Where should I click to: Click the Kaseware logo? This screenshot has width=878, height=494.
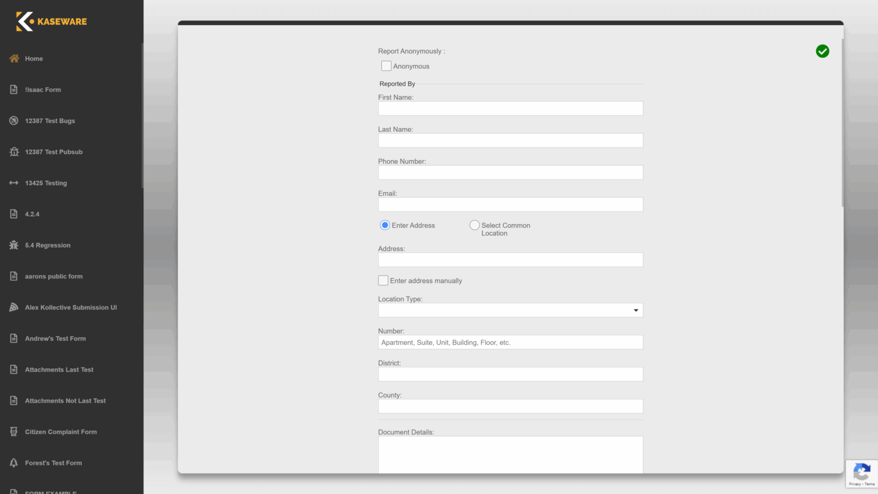pyautogui.click(x=50, y=21)
